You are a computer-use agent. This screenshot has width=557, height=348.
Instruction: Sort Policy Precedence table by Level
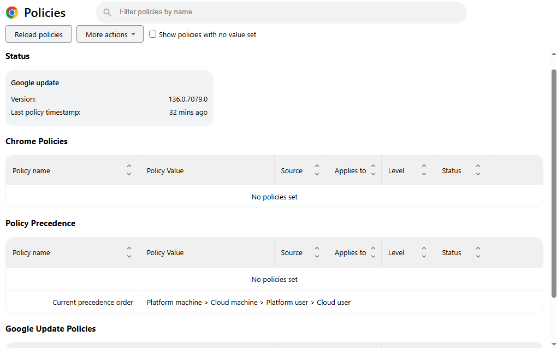[x=424, y=252]
